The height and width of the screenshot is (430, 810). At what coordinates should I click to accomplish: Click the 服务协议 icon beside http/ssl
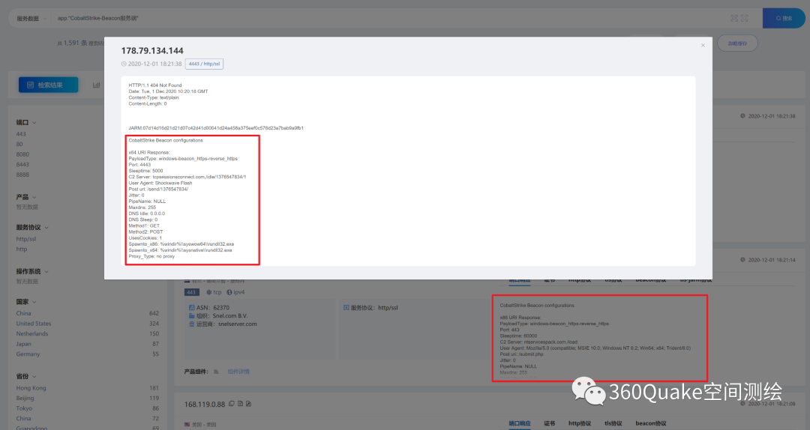tap(346, 308)
